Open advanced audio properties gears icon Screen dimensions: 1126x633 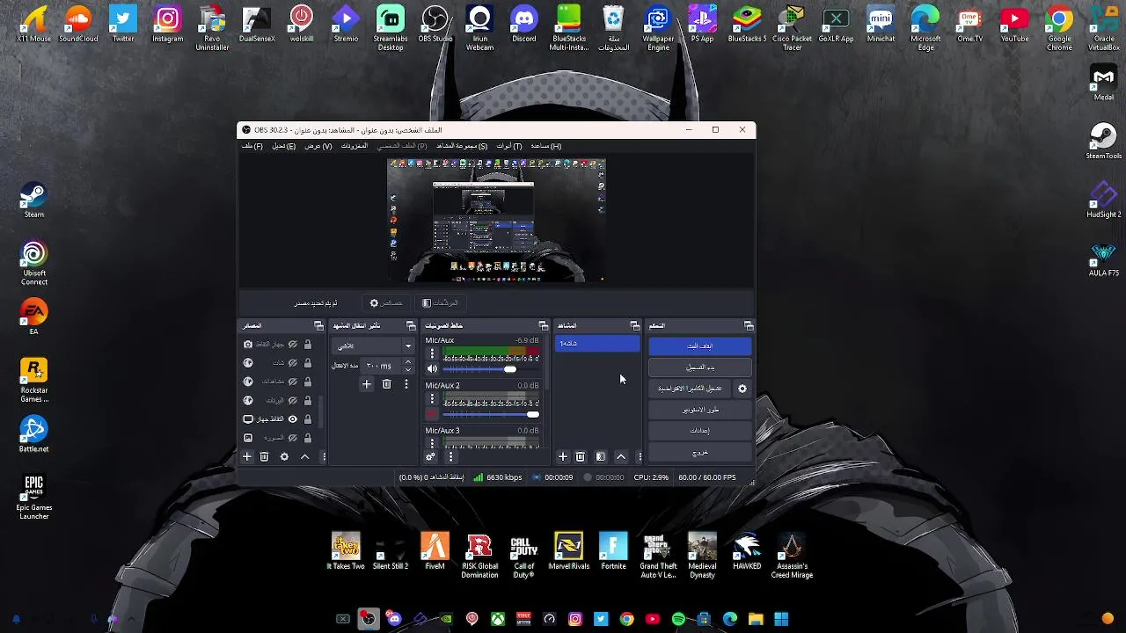[x=430, y=457]
